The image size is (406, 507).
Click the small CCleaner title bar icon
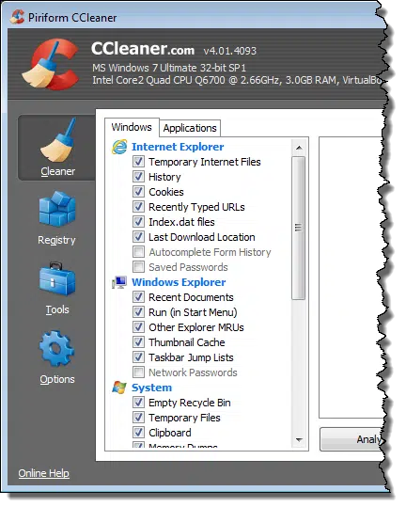17,17
